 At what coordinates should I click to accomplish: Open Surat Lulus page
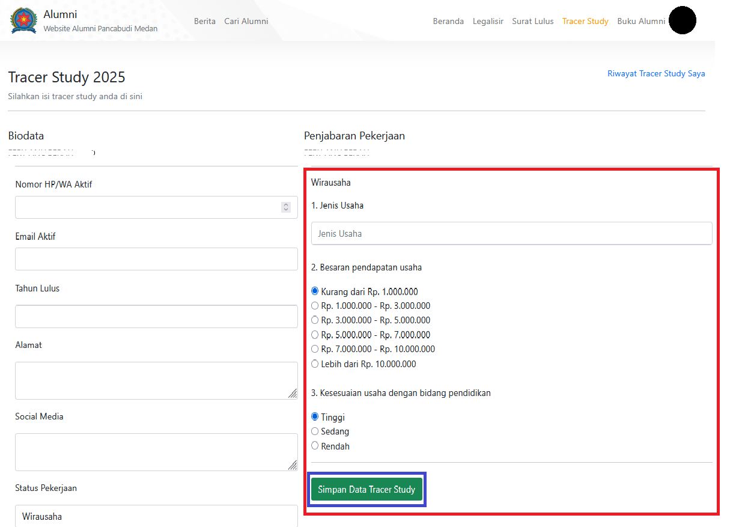(533, 21)
